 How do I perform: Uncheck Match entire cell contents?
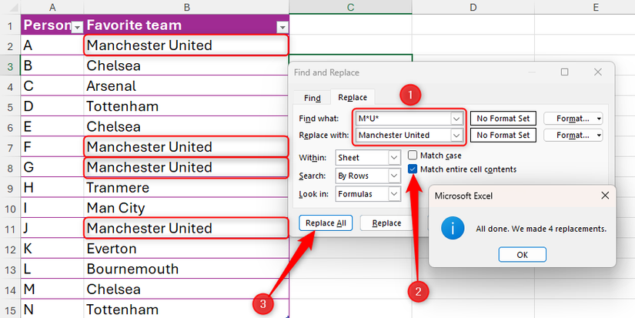coord(413,169)
